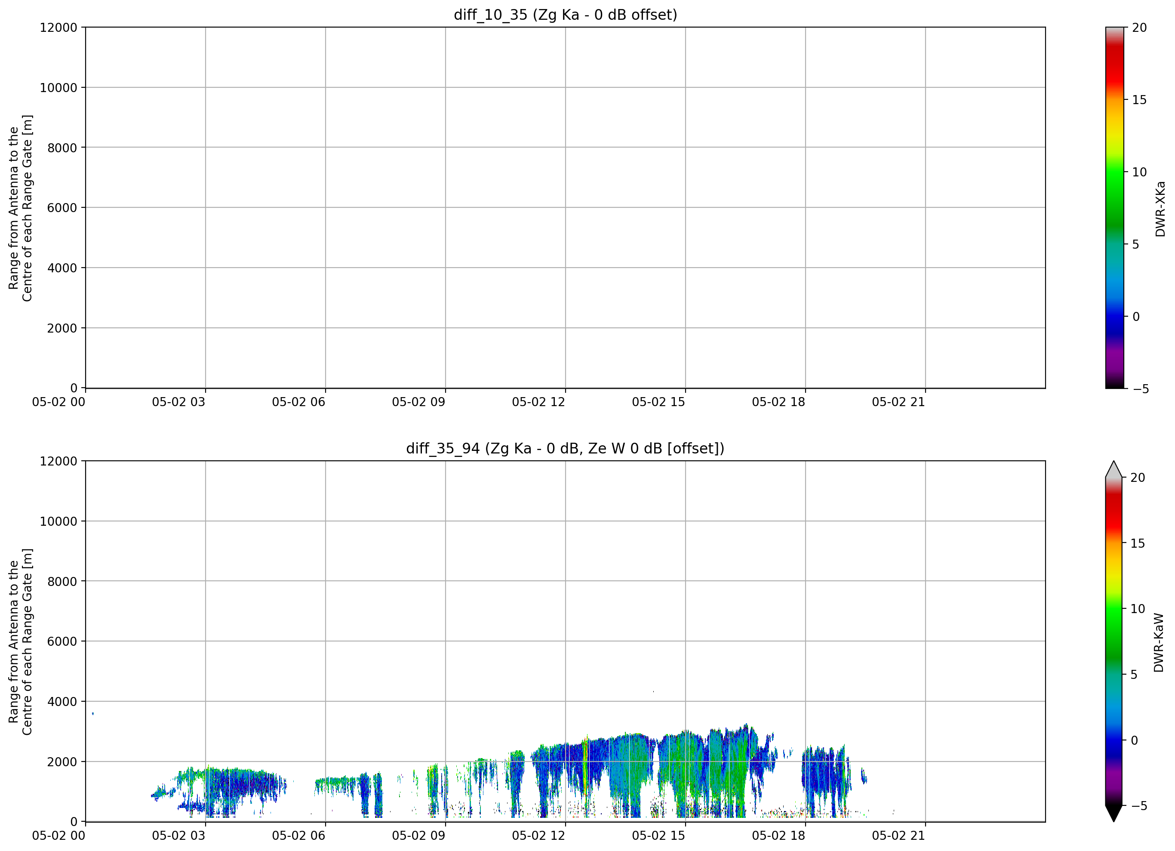Click the DWR-KaW colorbar label

[x=1159, y=643]
